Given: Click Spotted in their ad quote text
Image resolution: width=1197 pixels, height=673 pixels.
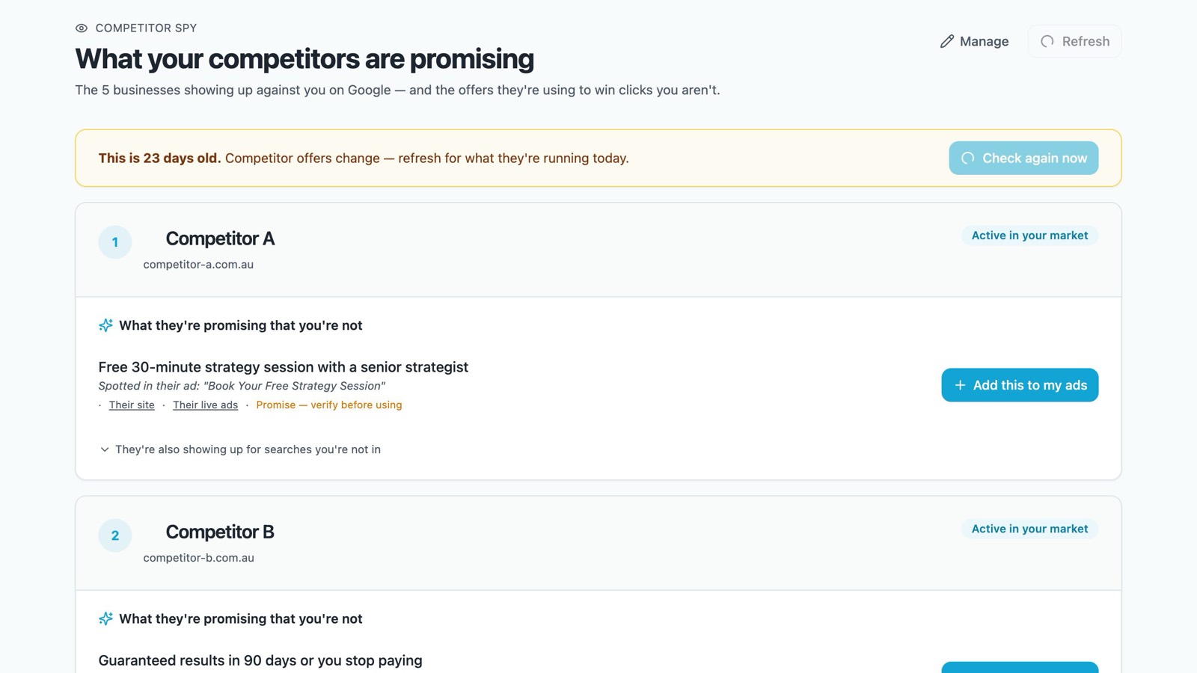Looking at the screenshot, I should click(x=242, y=386).
